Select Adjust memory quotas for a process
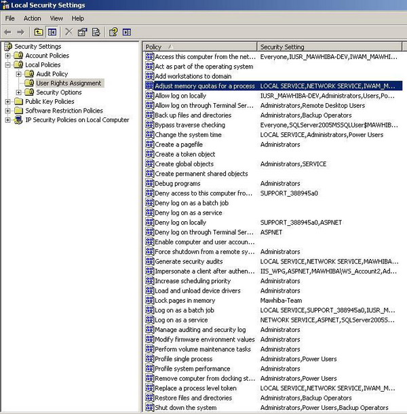Image resolution: width=407 pixels, height=414 pixels. (205, 86)
